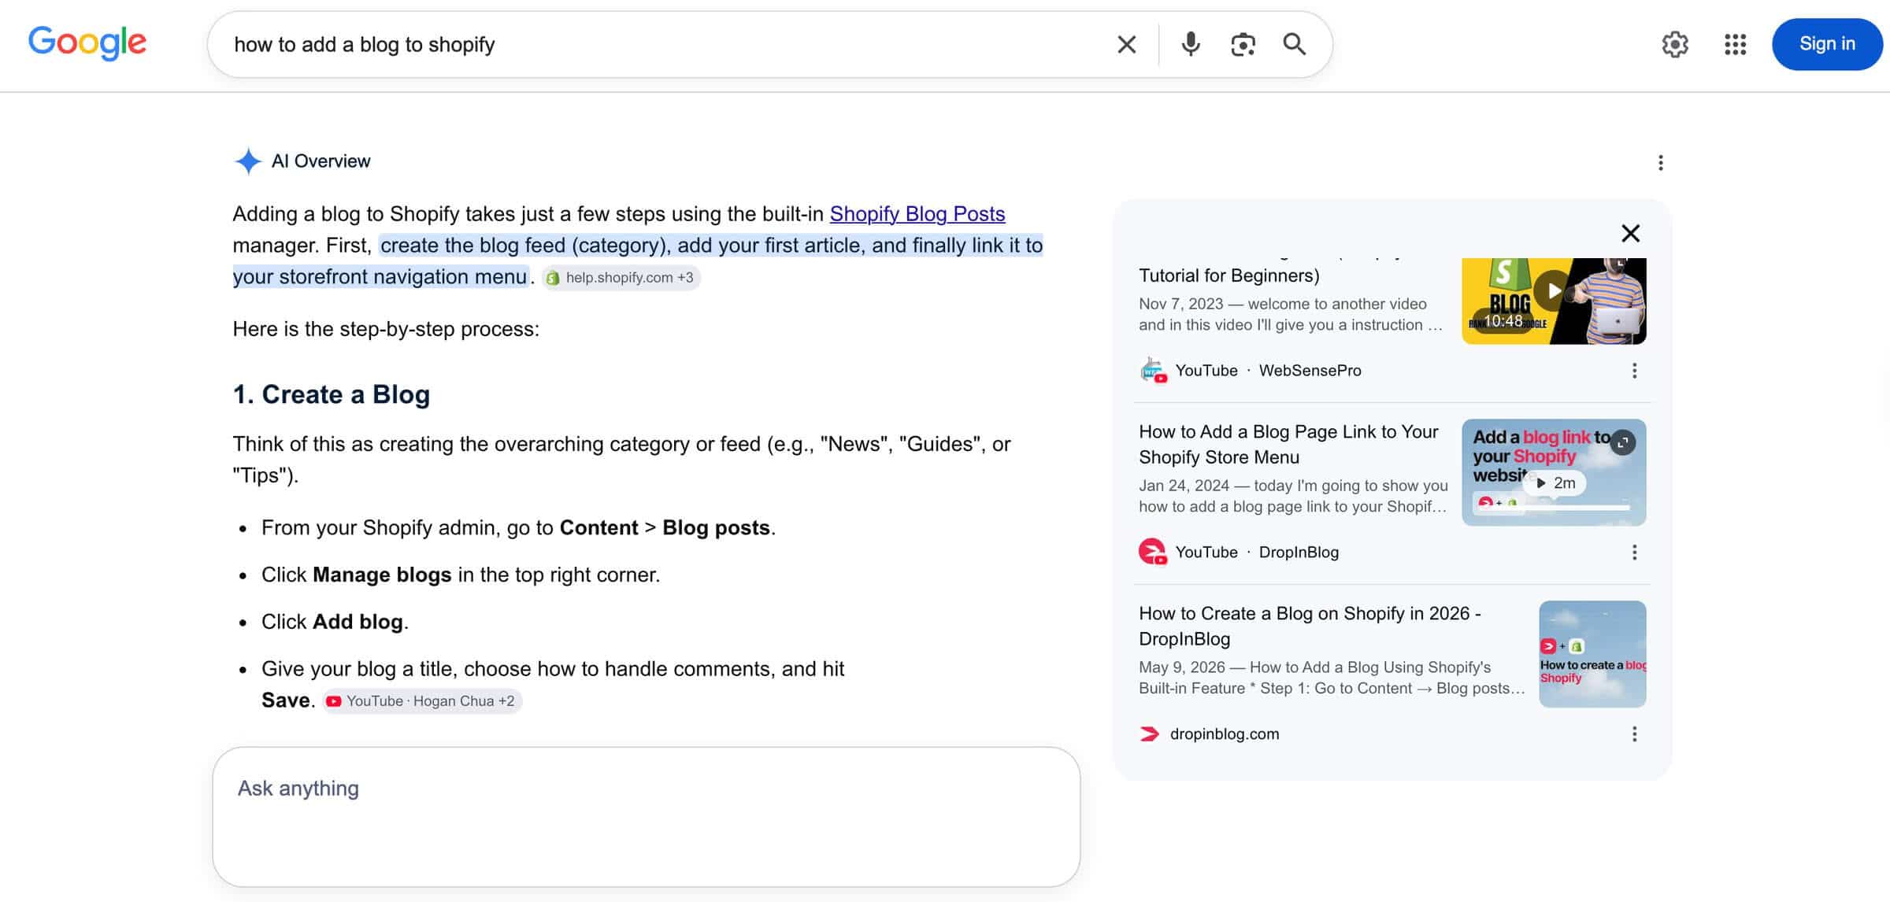
Task: Close the sources side panel
Action: (x=1630, y=233)
